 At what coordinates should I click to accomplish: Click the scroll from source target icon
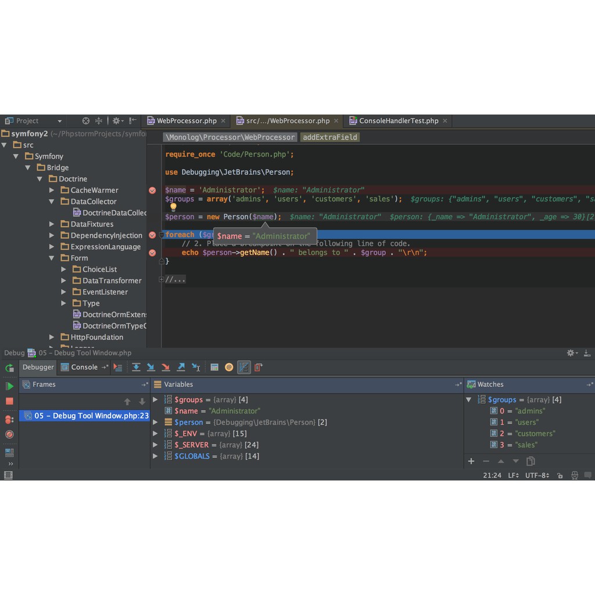coord(86,121)
